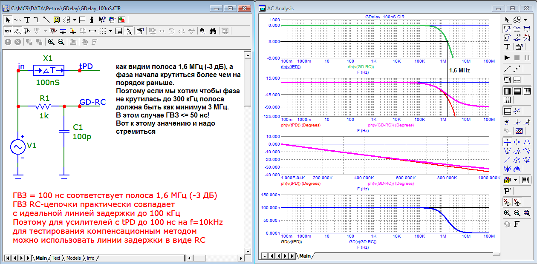The width and height of the screenshot is (537, 264).
Task: Select the orthogonal wire tool
Action: [x=37, y=20]
